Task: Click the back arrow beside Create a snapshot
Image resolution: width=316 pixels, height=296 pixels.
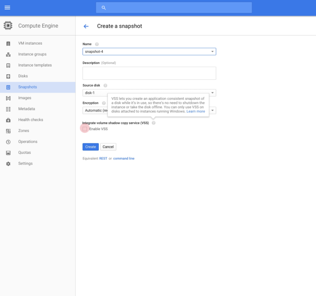Action: [x=86, y=26]
